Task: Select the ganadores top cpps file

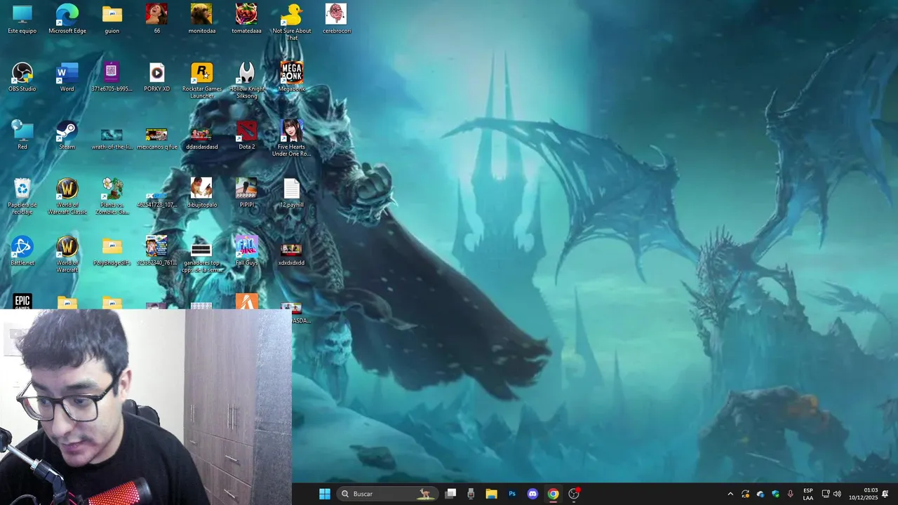Action: coord(202,257)
